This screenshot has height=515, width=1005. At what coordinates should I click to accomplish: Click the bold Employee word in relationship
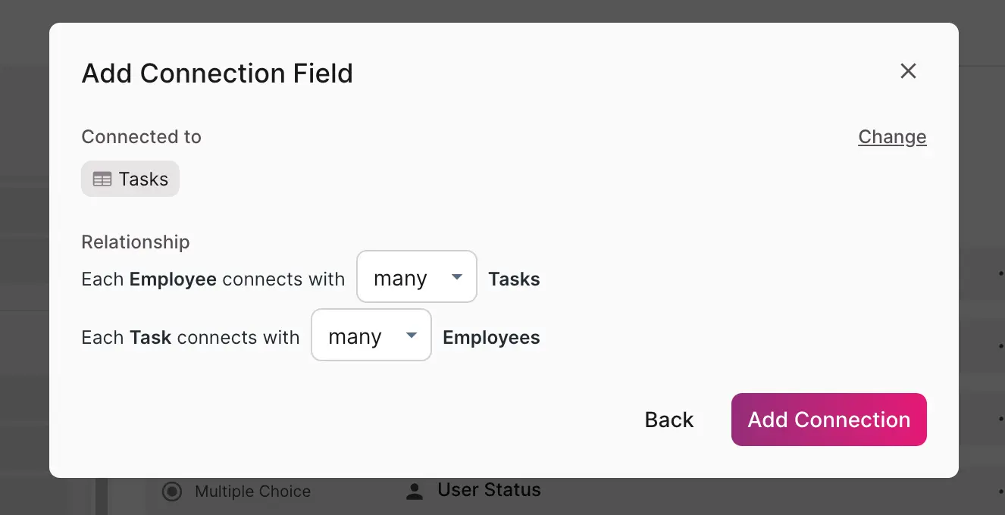pos(173,279)
